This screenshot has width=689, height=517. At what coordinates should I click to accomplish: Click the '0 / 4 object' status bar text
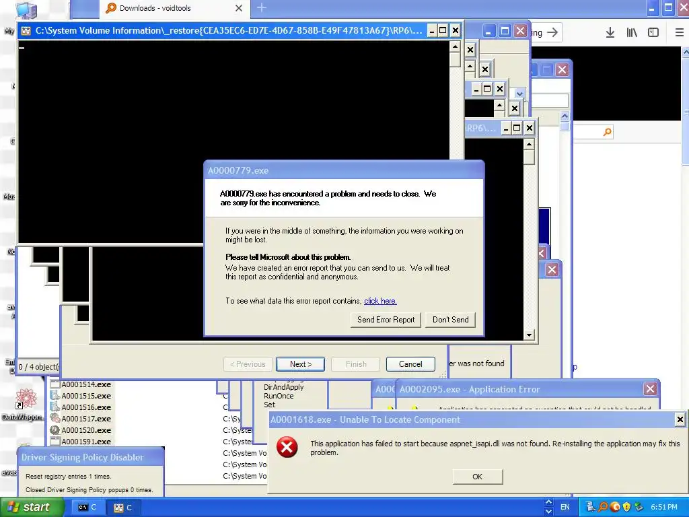(x=38, y=367)
